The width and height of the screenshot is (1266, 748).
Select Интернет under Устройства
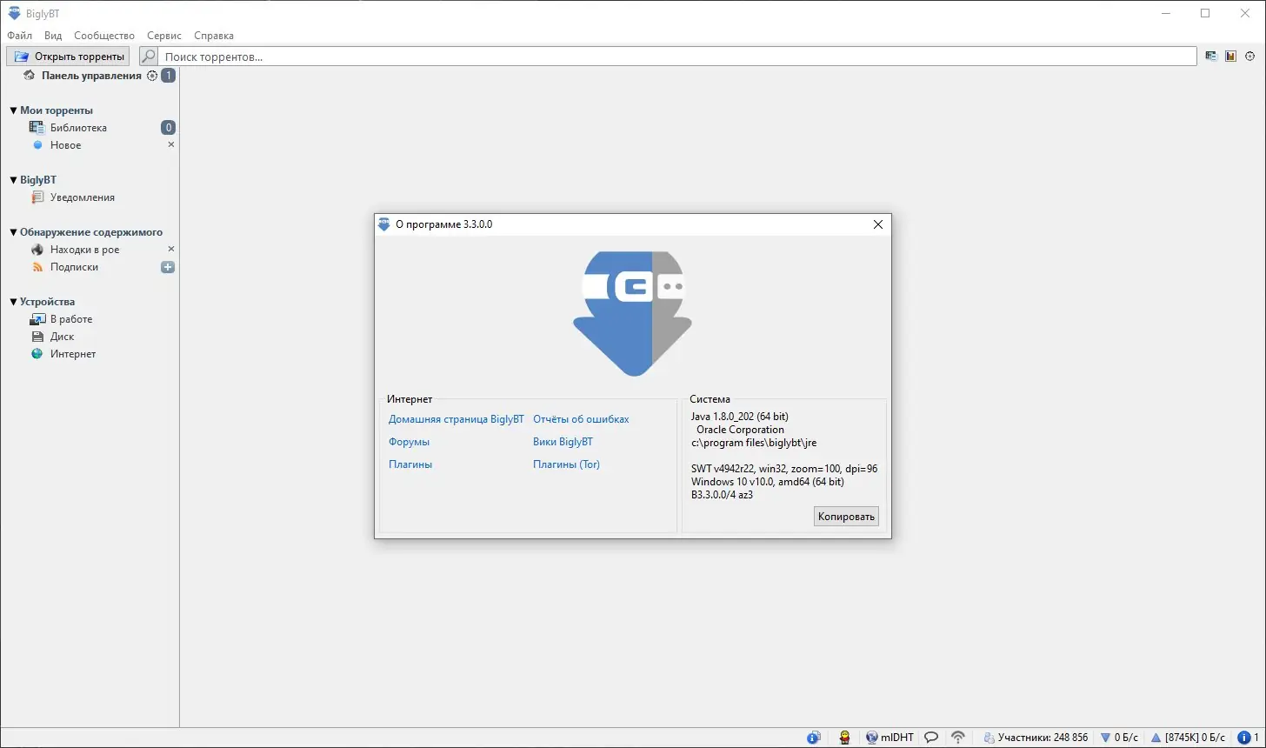point(73,354)
